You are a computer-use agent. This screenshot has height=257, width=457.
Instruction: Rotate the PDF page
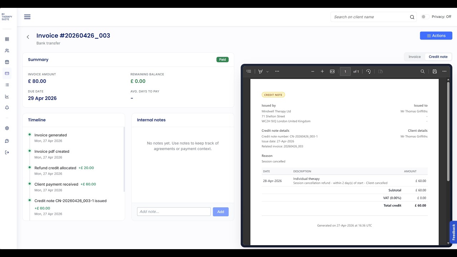tap(369, 71)
